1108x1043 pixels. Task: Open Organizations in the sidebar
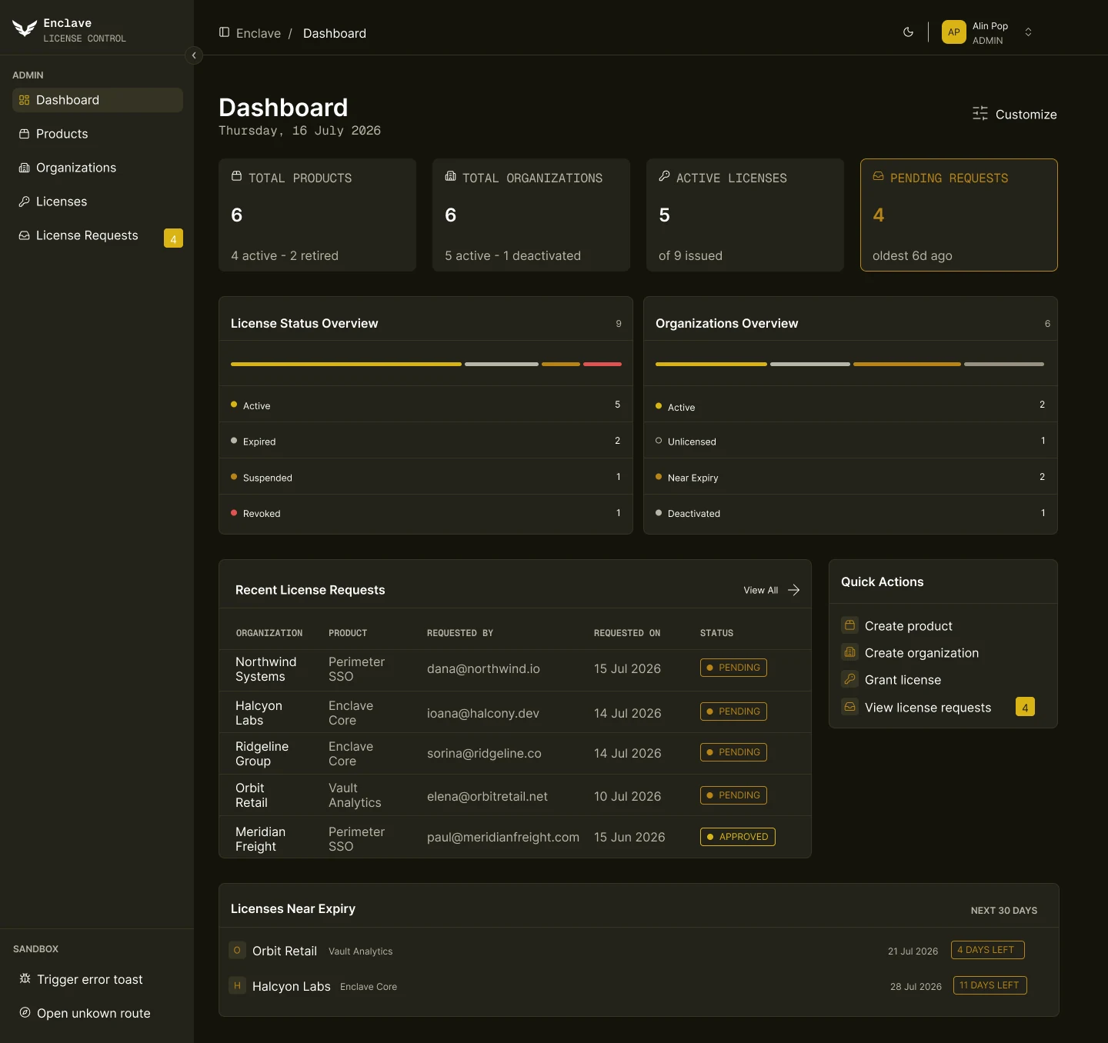click(x=98, y=168)
